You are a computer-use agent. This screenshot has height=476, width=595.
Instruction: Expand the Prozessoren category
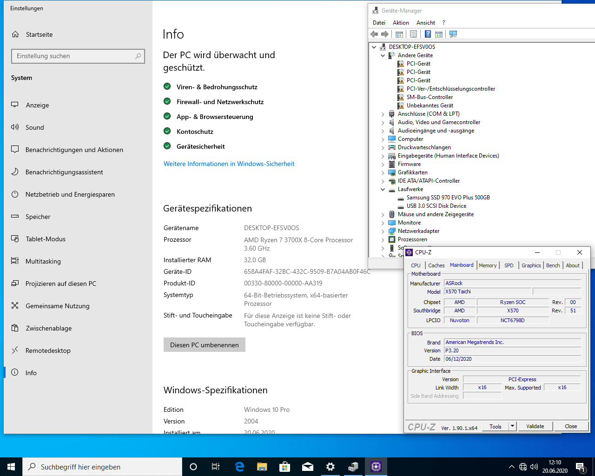[383, 239]
